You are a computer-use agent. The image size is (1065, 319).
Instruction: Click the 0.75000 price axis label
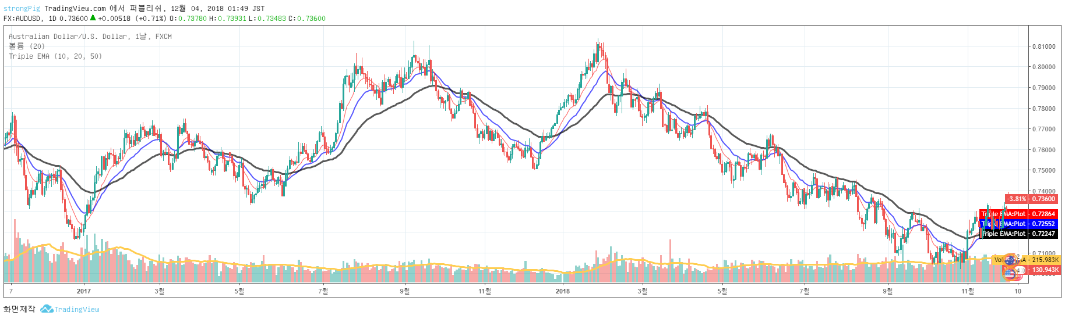1043,170
